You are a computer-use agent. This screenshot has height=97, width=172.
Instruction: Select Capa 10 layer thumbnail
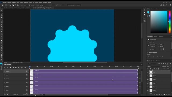pyautogui.click(x=151, y=72)
